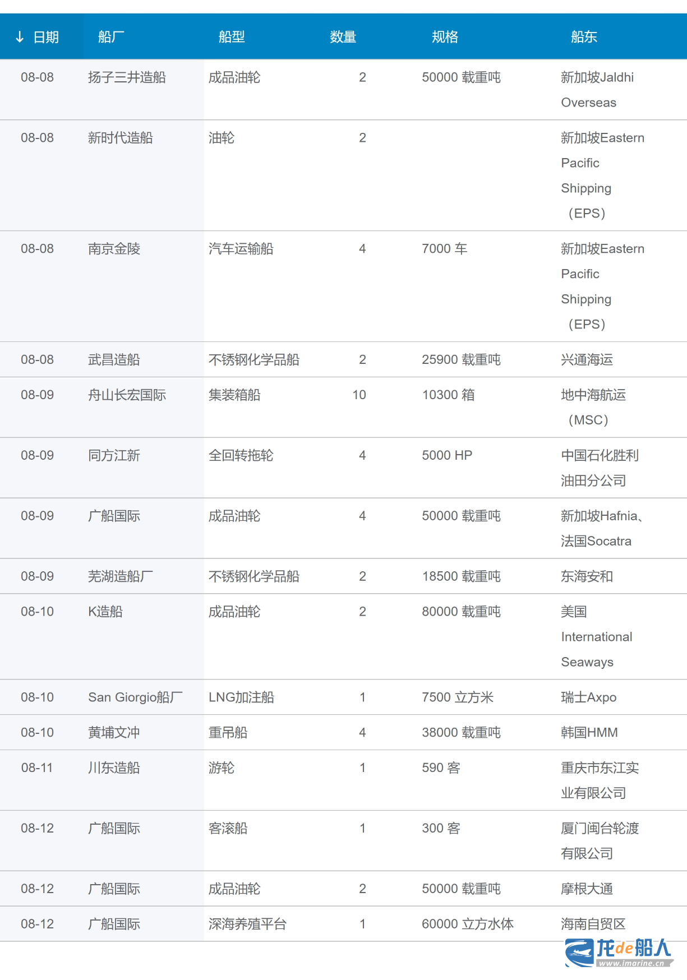The height and width of the screenshot is (980, 687).
Task: Select the LNG加注船 ship type cell
Action: (x=241, y=697)
